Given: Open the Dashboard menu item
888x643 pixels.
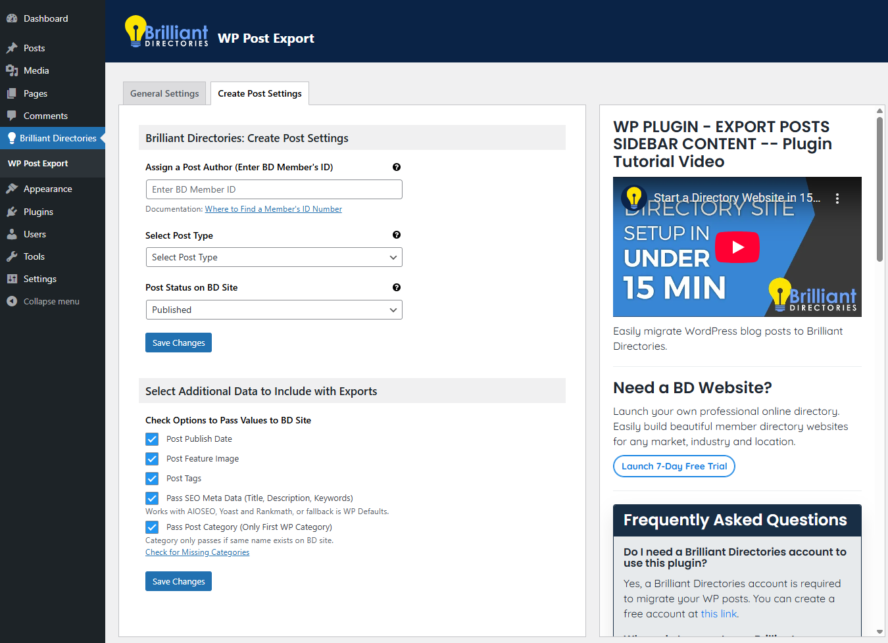Looking at the screenshot, I should tap(53, 18).
